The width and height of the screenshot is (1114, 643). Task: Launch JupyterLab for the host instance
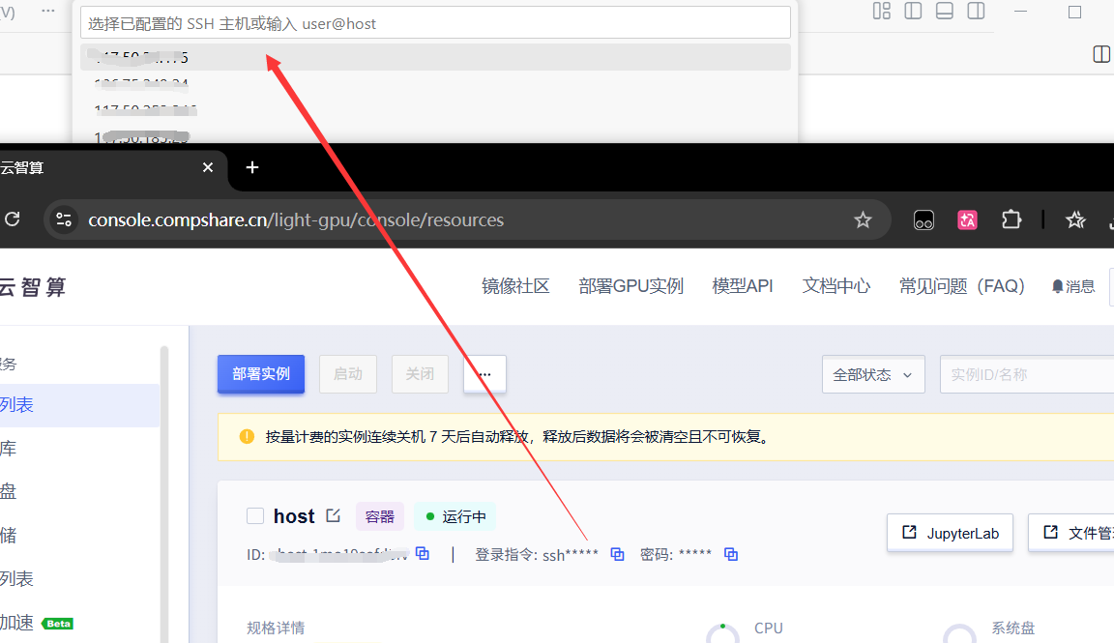pos(950,533)
